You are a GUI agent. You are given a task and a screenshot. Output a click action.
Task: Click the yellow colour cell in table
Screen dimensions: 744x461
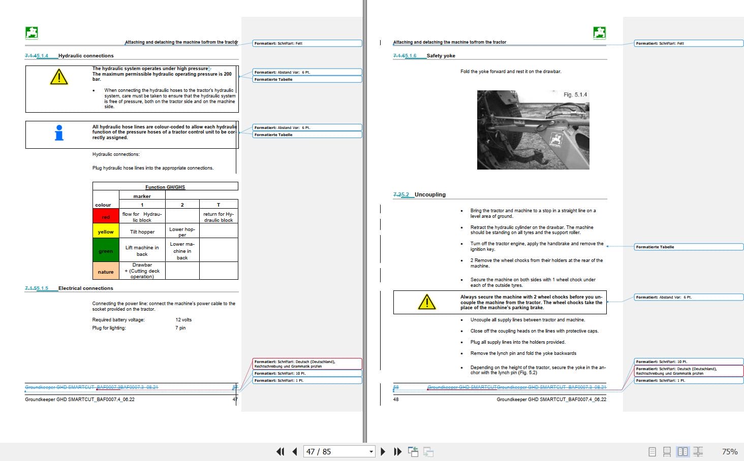[106, 232]
